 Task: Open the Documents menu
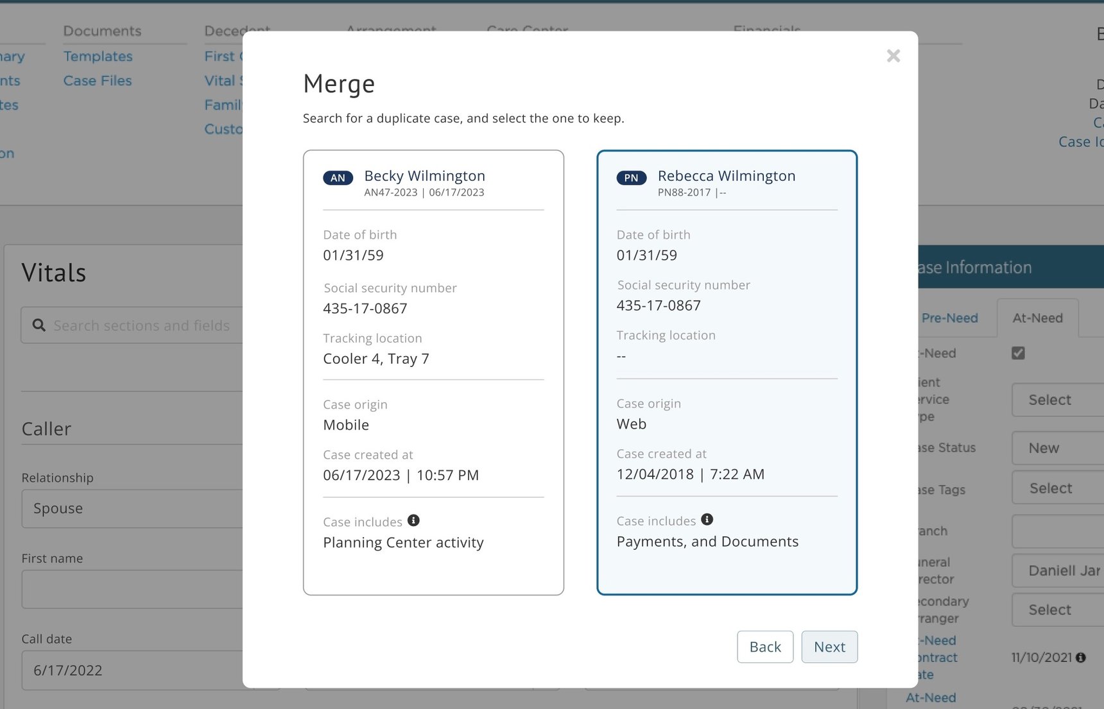pyautogui.click(x=102, y=31)
